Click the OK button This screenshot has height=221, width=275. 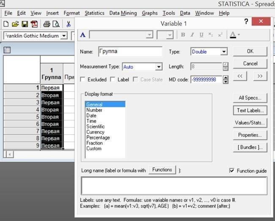pyautogui.click(x=250, y=51)
